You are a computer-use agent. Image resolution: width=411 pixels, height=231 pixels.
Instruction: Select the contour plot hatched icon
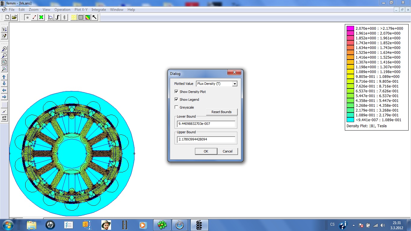click(x=81, y=17)
